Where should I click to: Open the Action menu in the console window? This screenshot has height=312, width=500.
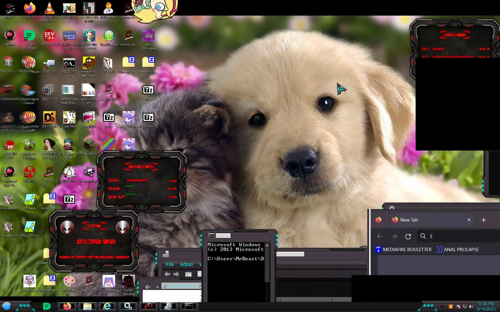click(x=186, y=264)
